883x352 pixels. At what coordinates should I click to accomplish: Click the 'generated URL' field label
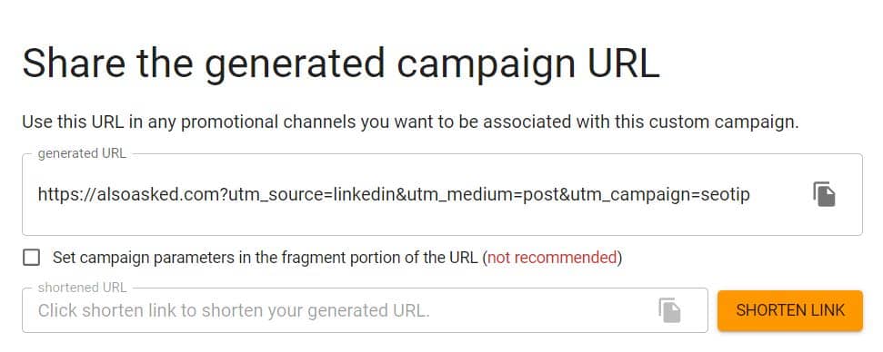tap(82, 154)
